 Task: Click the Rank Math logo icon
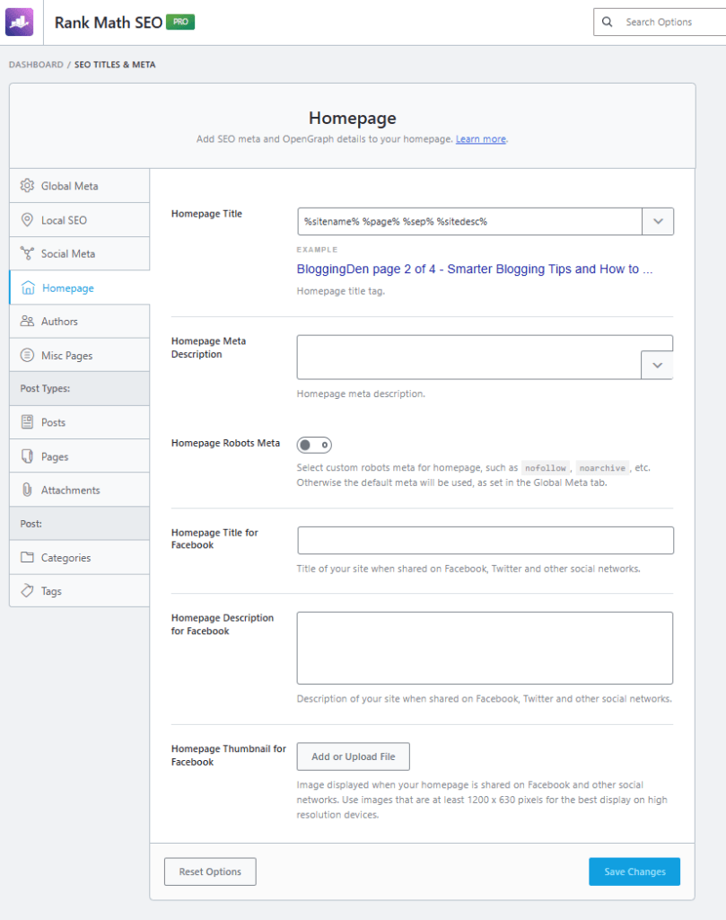(20, 22)
